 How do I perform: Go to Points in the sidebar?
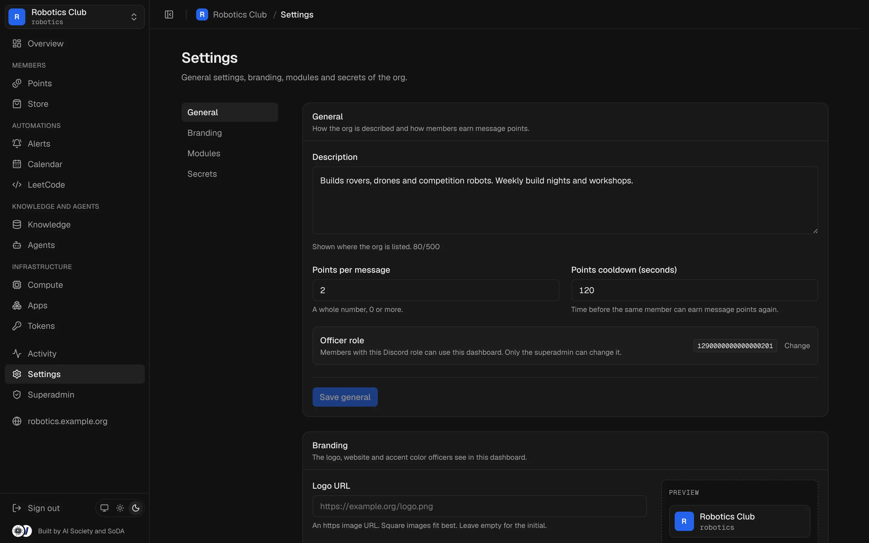click(x=75, y=83)
